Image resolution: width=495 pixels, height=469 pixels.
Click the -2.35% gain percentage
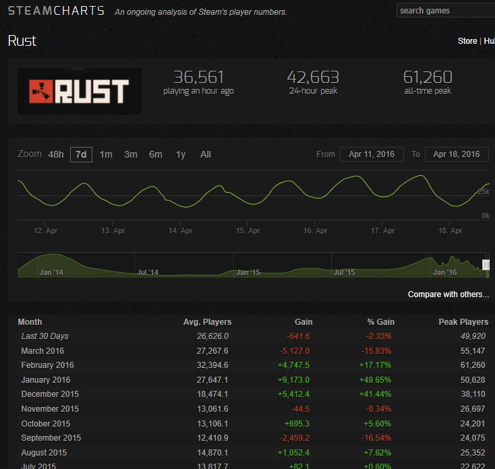coord(378,336)
